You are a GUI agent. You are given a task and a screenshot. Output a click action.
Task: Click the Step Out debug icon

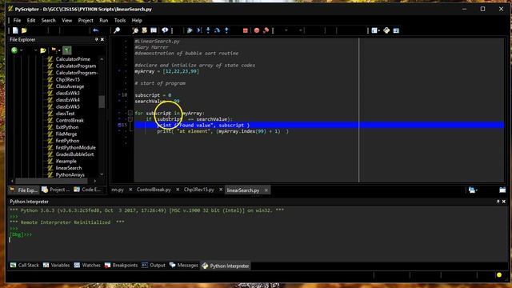[x=226, y=30]
